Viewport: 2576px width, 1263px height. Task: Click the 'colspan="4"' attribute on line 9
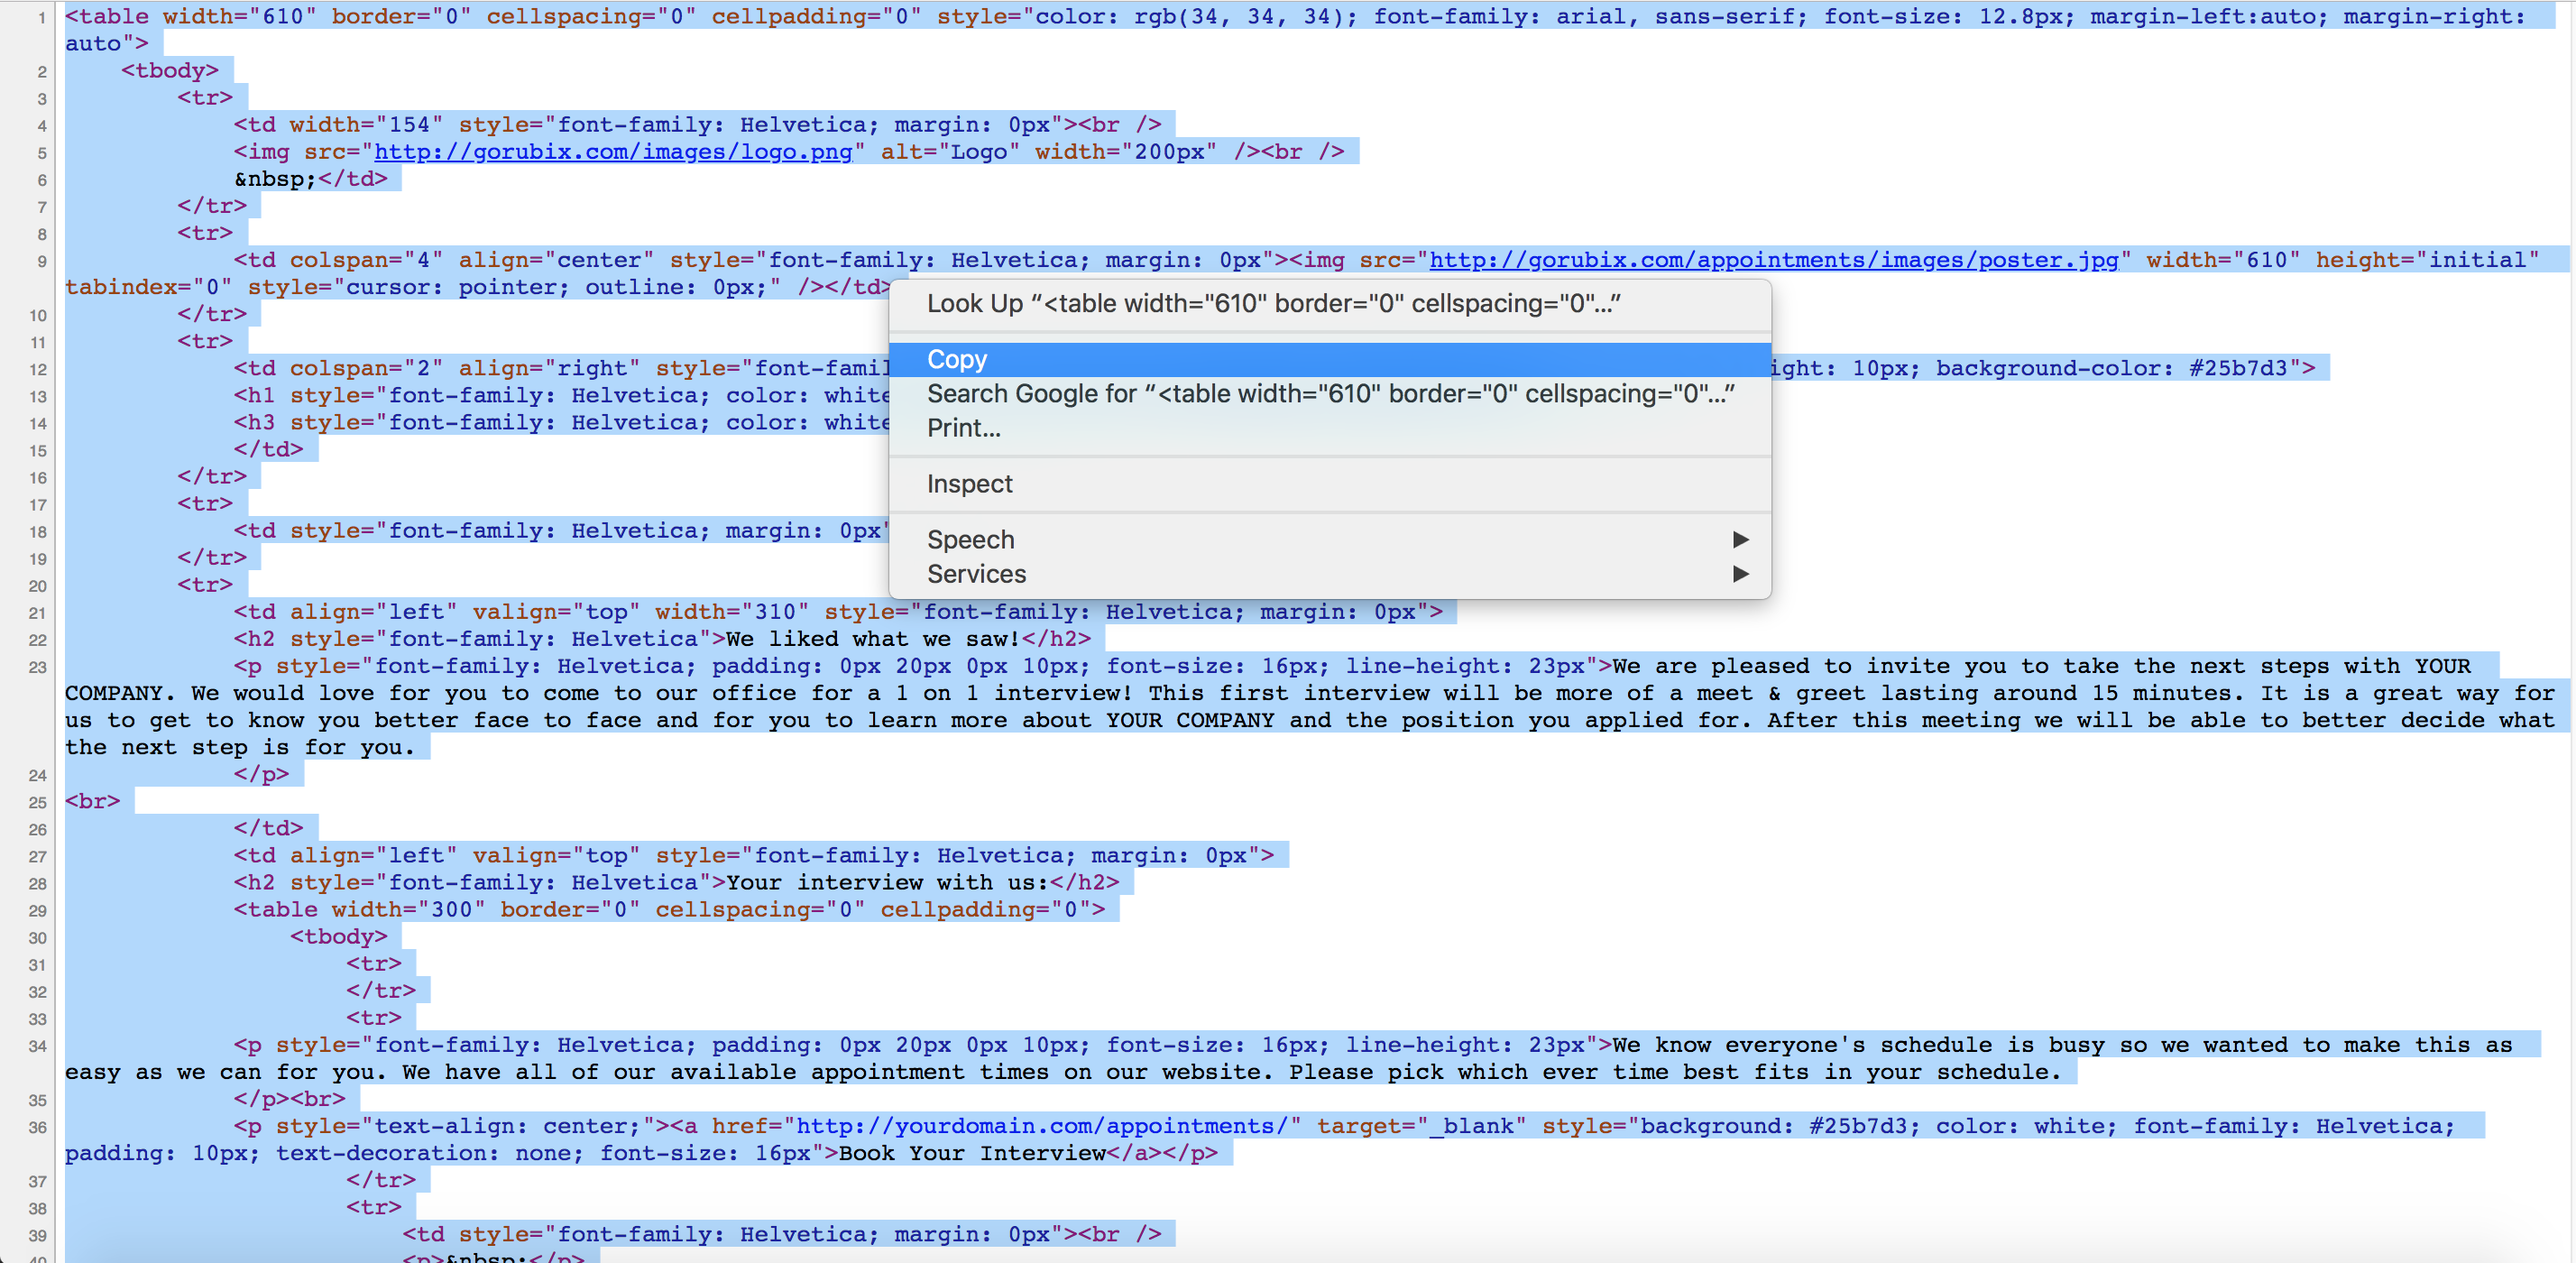pos(366,260)
